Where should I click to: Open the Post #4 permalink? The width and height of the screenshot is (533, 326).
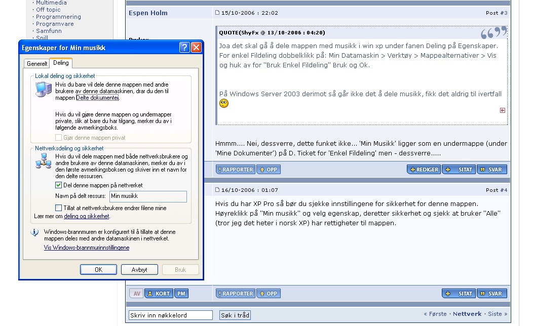[504, 190]
